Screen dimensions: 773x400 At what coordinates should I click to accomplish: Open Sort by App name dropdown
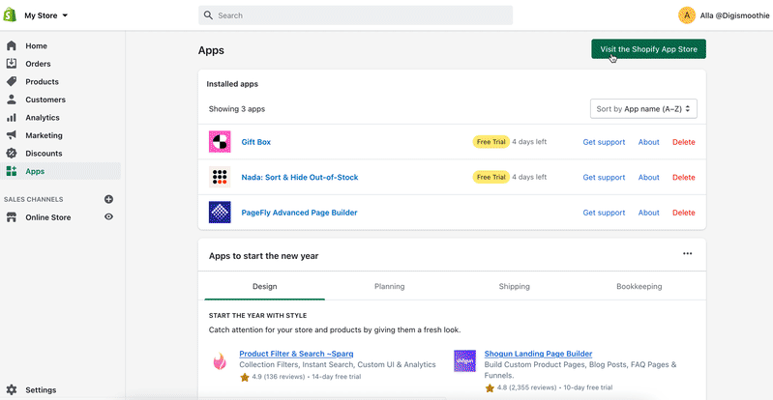pyautogui.click(x=643, y=109)
